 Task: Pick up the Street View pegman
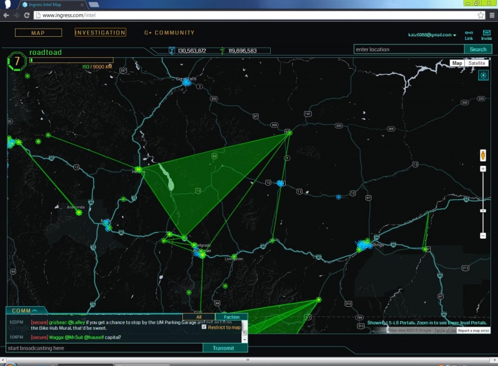483,155
